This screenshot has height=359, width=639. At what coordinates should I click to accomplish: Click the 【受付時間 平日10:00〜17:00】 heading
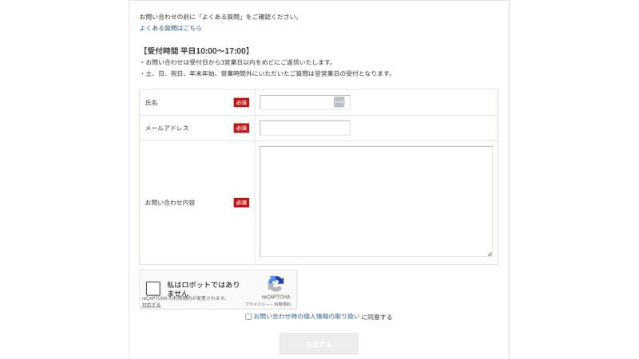point(196,51)
